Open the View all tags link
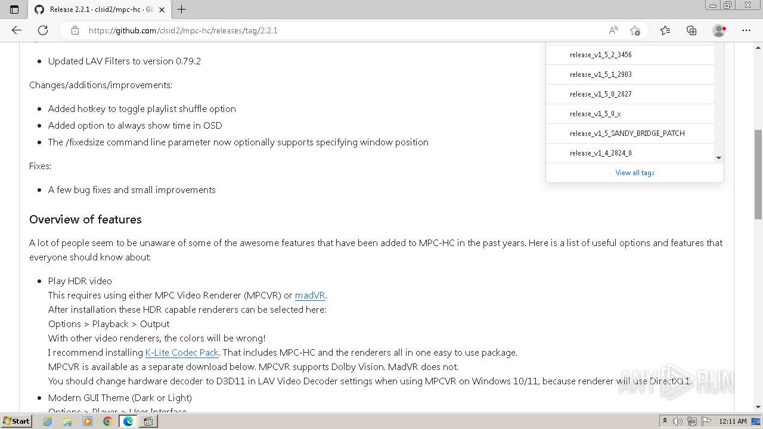Viewport: 763px width, 429px height. (x=635, y=173)
